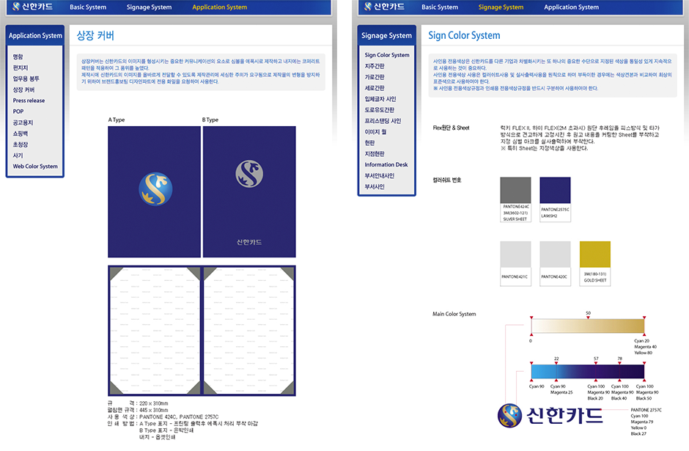689x451 pixels.
Task: Open Signage System in the left page header
Action: [149, 7]
